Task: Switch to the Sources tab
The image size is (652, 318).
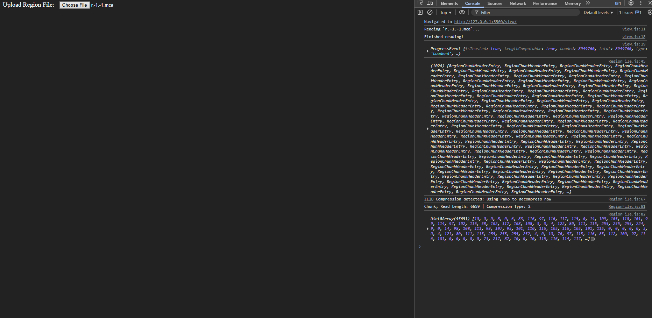Action: [x=495, y=3]
